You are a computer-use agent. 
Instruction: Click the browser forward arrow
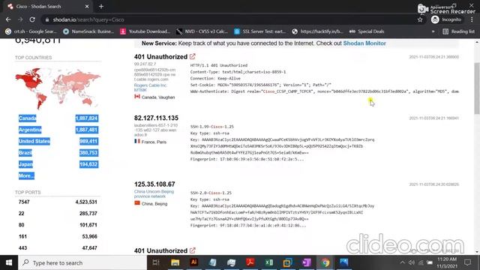tap(20, 19)
